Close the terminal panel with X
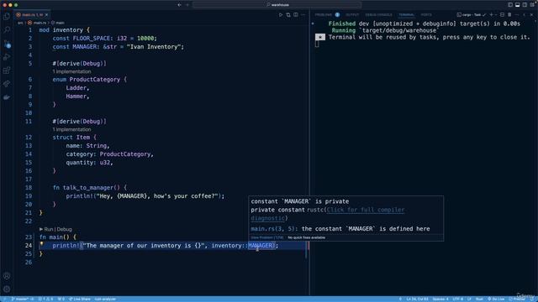The height and width of the screenshot is (302, 538). 531,15
